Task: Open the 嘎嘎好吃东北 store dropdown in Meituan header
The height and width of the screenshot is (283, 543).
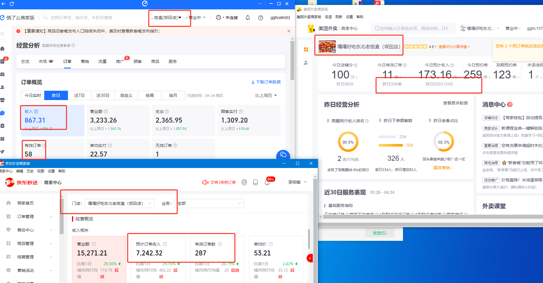Action: point(479,28)
